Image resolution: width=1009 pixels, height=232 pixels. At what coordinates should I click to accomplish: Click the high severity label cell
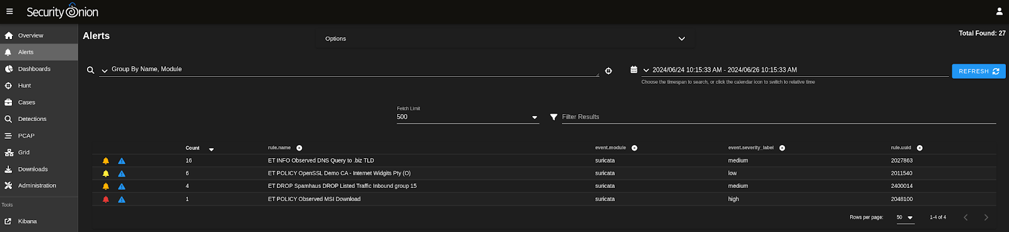(733, 199)
